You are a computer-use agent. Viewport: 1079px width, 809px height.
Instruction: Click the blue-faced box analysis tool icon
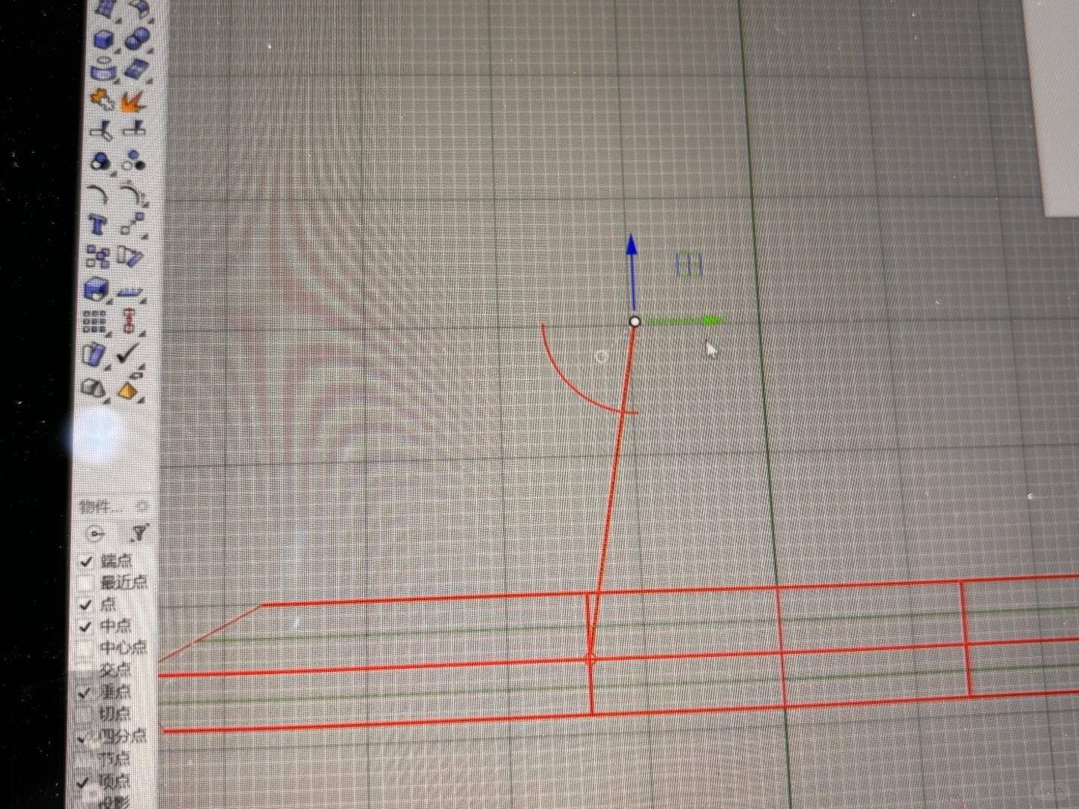click(94, 354)
